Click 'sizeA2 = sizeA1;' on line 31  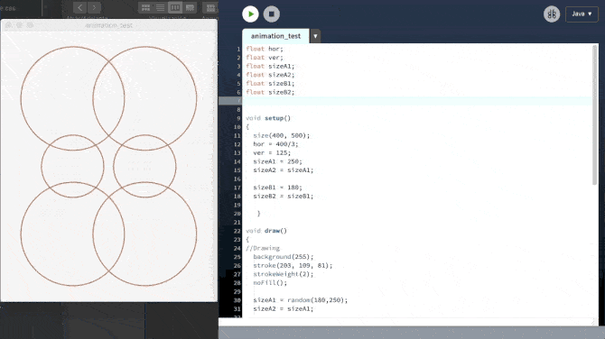pos(284,309)
